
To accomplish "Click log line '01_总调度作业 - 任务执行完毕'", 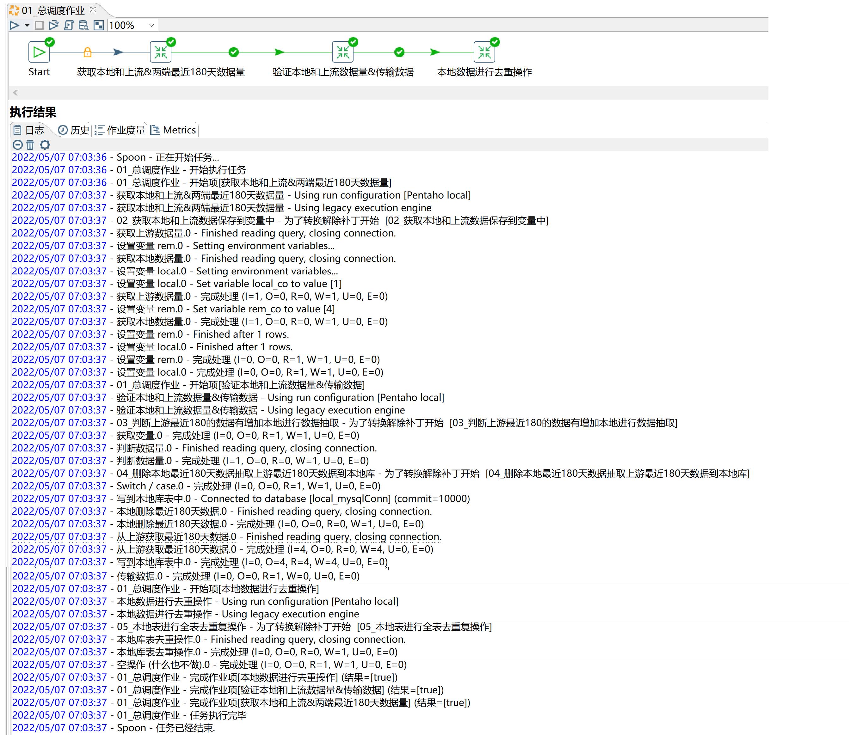I will click(129, 715).
